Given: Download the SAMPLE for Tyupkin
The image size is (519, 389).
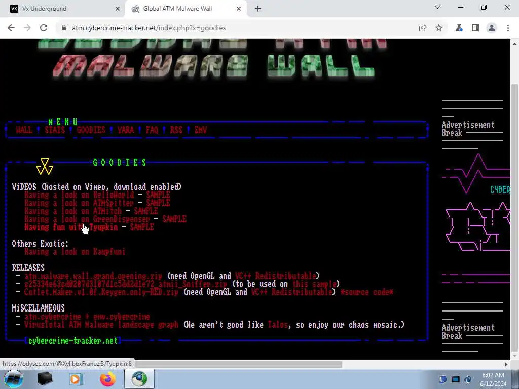Looking at the screenshot, I should (x=142, y=227).
